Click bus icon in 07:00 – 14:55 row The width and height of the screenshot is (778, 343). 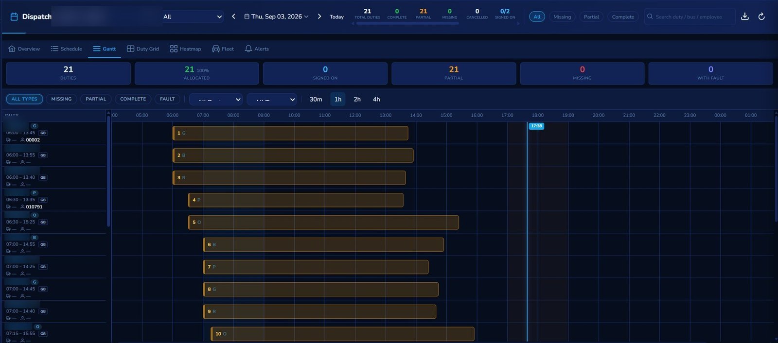coord(8,252)
